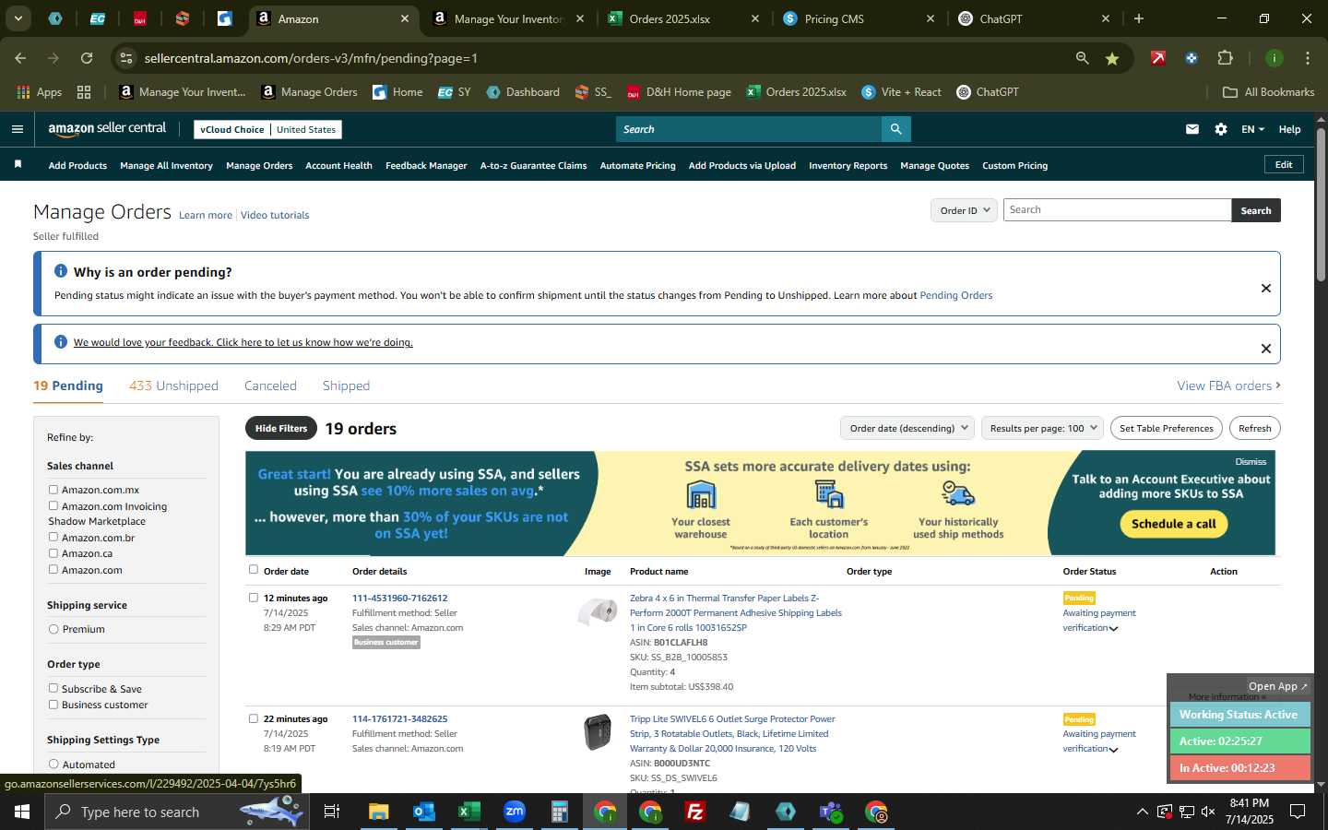The width and height of the screenshot is (1328, 830).
Task: Reload the page with browser refresh icon
Action: pyautogui.click(x=87, y=58)
